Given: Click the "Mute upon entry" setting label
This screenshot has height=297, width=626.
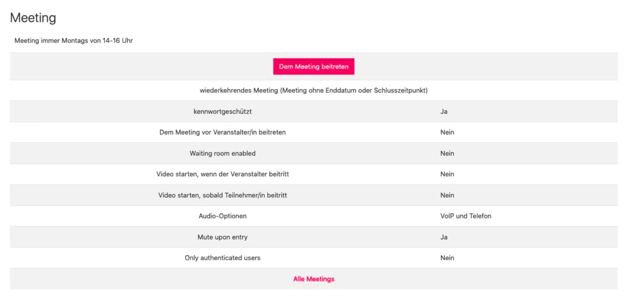Looking at the screenshot, I should coord(222,237).
